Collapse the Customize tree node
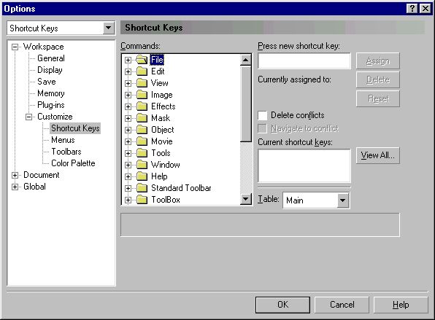Screen dimensions: 435x320 coord(29,117)
